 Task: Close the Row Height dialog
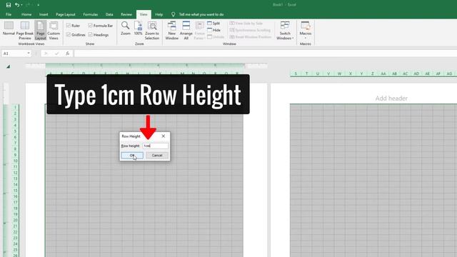click(x=164, y=136)
